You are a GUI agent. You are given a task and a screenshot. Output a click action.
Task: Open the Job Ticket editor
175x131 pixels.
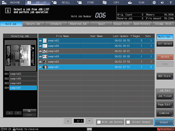point(165,96)
